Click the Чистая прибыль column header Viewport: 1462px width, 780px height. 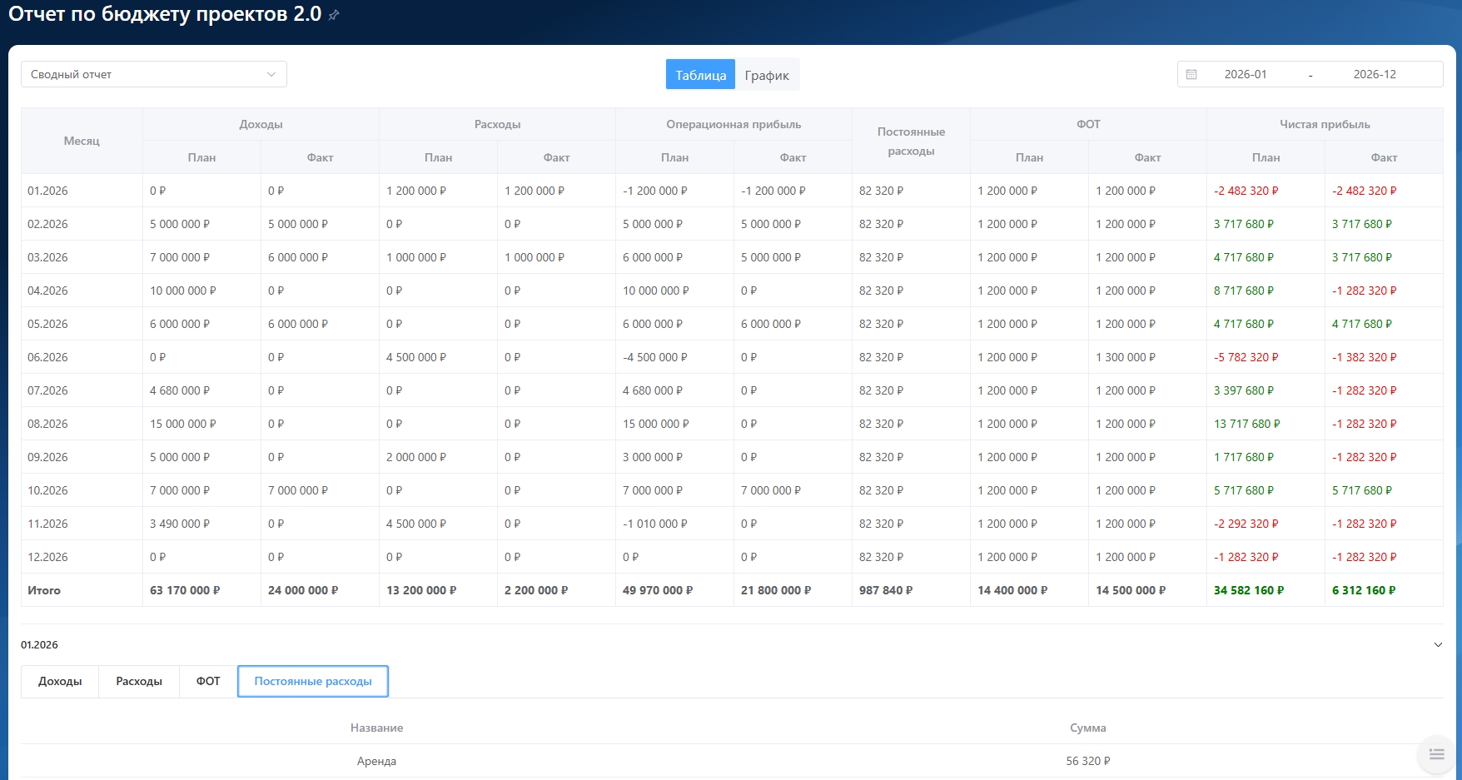[x=1325, y=124]
